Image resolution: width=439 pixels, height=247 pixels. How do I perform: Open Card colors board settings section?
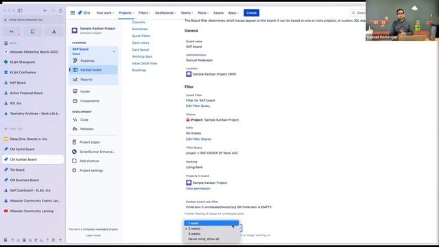[141, 43]
